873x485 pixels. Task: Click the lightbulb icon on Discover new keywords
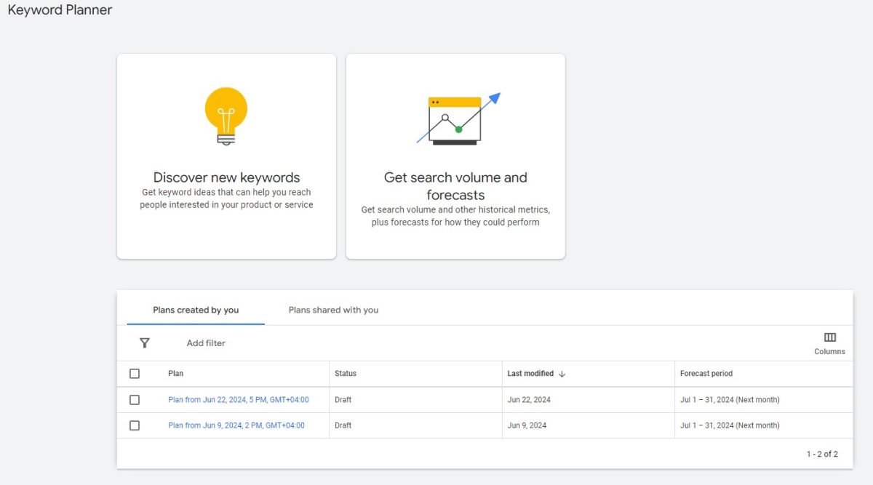pos(226,116)
